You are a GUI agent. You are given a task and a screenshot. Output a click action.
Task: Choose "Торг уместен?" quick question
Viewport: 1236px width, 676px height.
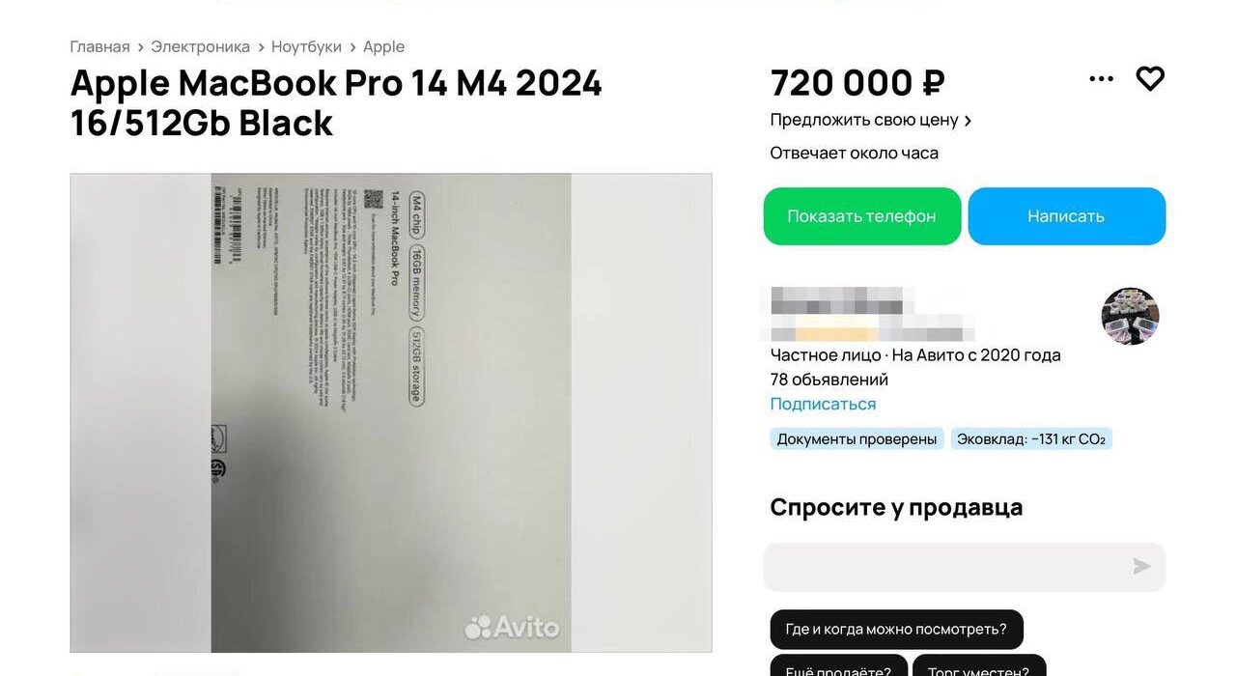click(978, 665)
